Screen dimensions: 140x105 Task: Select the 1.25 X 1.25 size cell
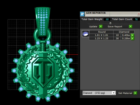tap(101, 38)
